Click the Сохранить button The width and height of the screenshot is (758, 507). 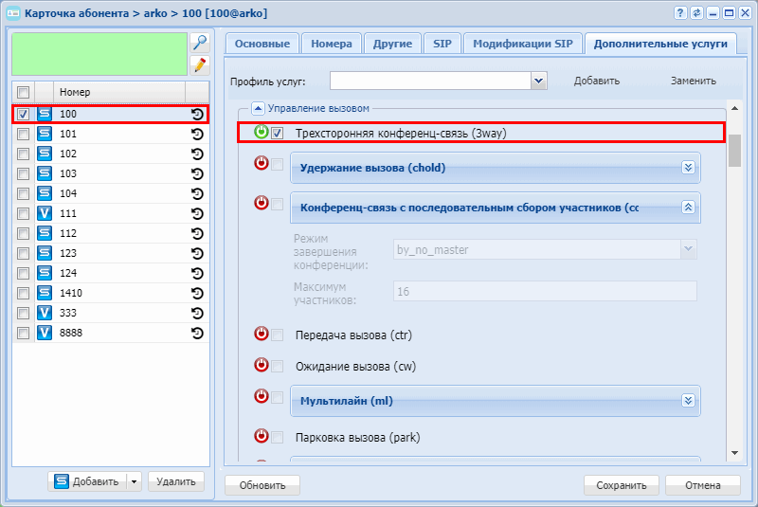pyautogui.click(x=622, y=485)
